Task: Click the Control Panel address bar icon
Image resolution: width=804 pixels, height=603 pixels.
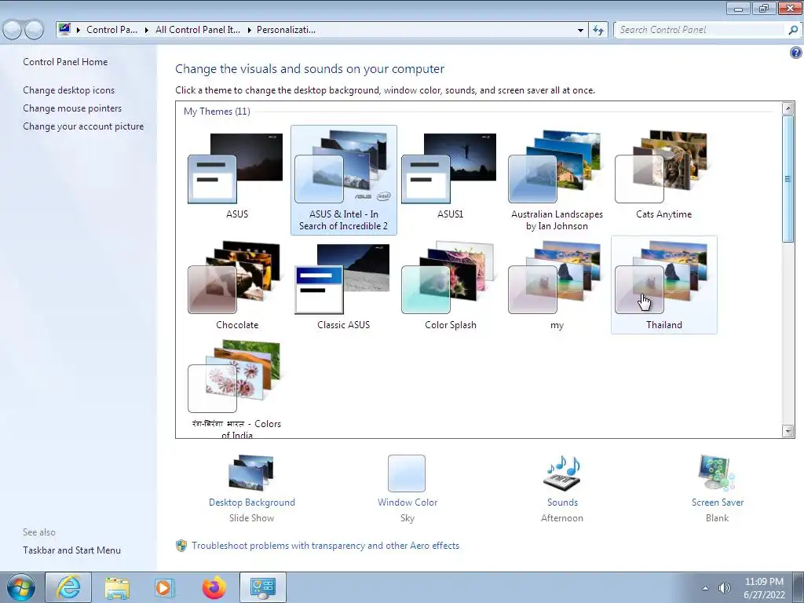Action: click(x=64, y=29)
